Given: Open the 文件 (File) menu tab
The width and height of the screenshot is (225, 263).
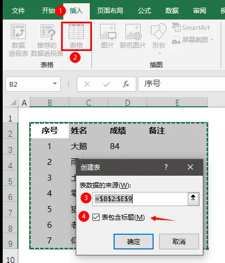Looking at the screenshot, I should point(18,11).
